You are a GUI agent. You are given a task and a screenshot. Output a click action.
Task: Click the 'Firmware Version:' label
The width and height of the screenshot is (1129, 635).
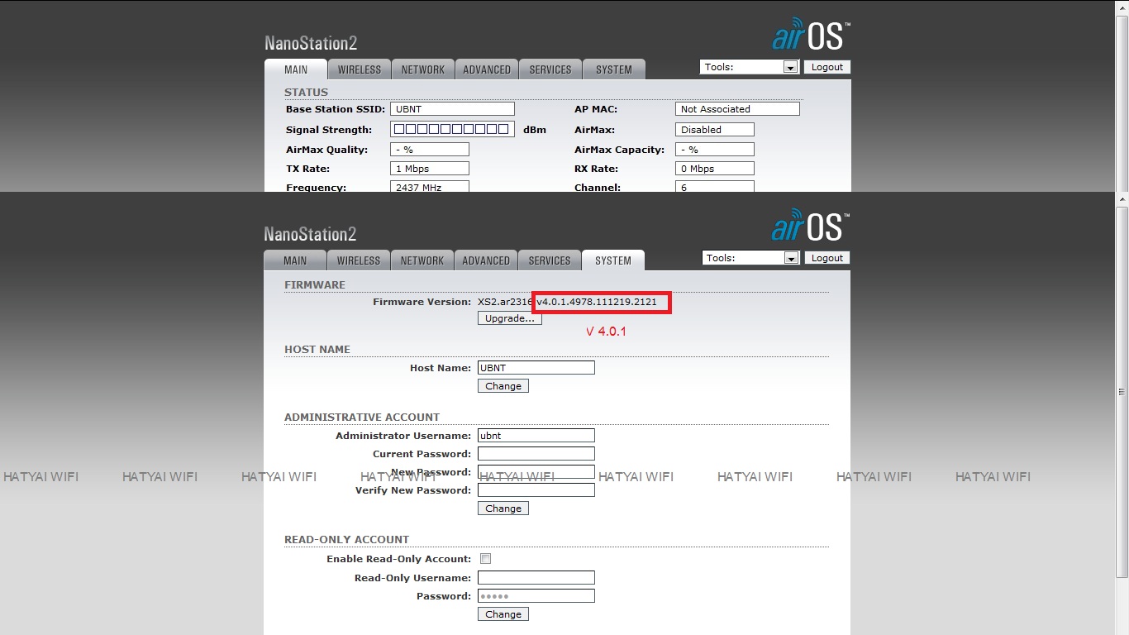click(422, 302)
